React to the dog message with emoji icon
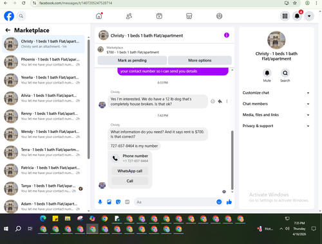Viewport: 322px width, 244px height. point(213,101)
